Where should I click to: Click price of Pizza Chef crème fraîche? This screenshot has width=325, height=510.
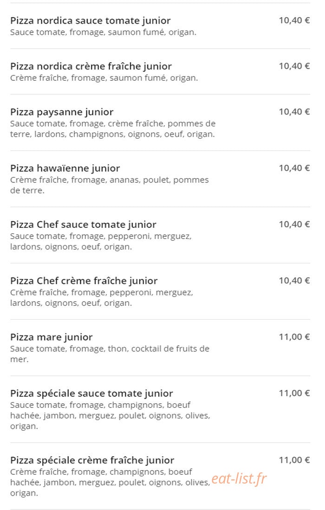294,280
